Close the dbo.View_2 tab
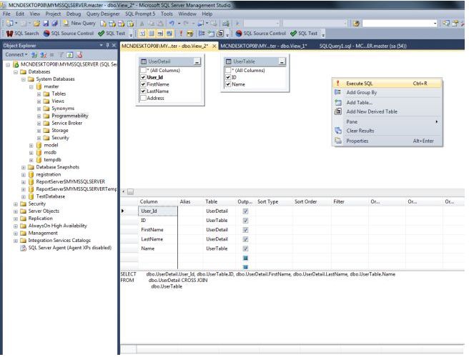Viewport: 469px width, 357px height. (x=214, y=46)
